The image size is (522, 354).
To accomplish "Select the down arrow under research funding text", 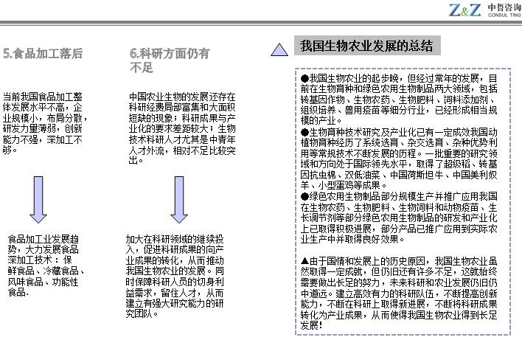I will tap(179, 199).
